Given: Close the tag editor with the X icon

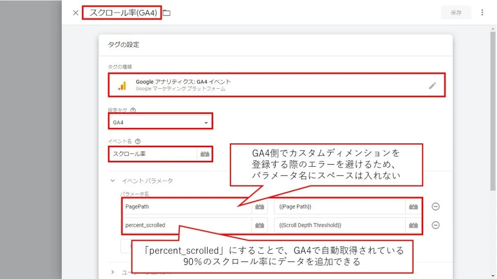Looking at the screenshot, I should click(x=75, y=13).
